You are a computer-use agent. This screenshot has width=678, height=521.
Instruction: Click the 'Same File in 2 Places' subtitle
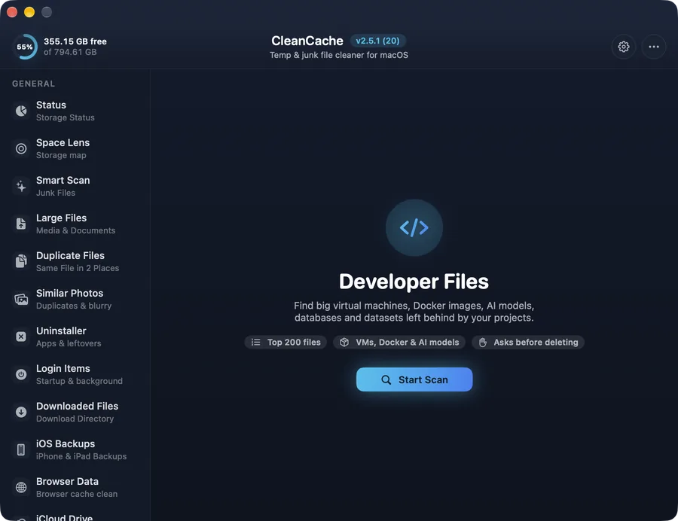78,268
